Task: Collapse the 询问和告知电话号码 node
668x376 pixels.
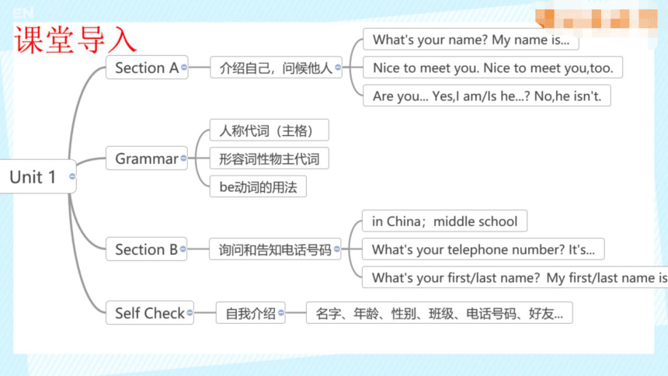Action: coord(337,249)
